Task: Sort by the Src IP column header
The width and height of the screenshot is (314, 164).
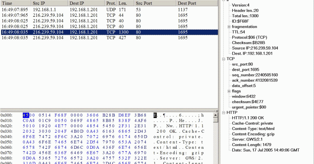Action: (49, 3)
